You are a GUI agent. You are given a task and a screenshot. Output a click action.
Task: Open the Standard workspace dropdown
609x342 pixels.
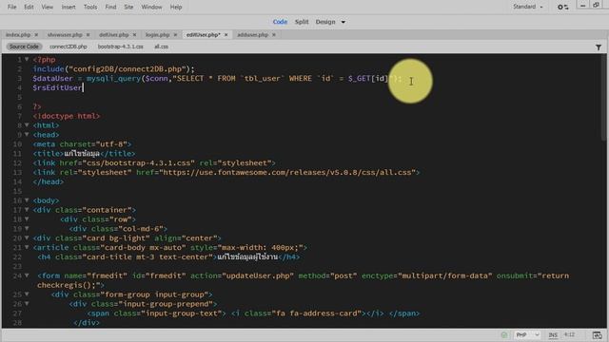[528, 7]
